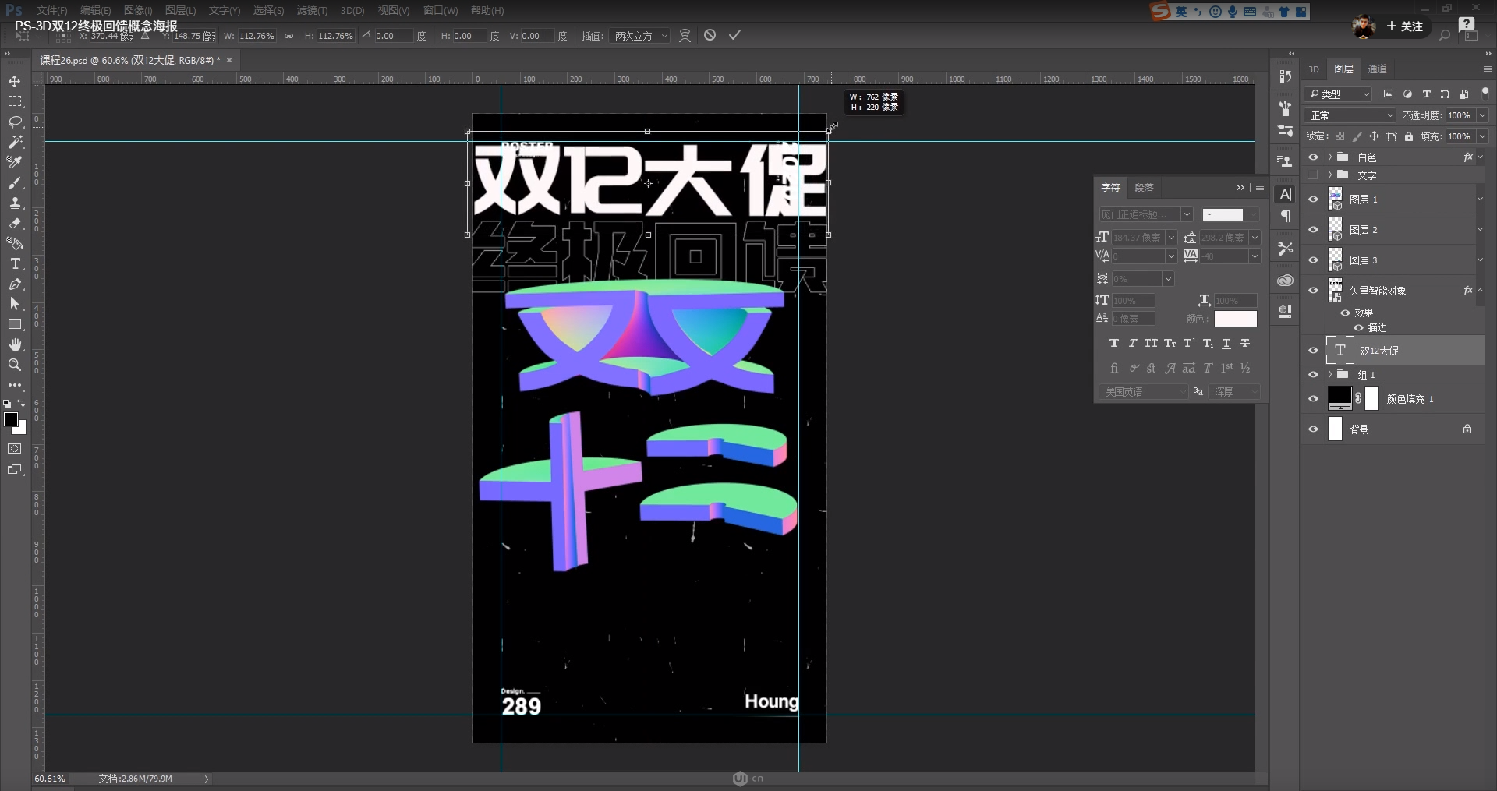Swap foreground and background colors
The height and width of the screenshot is (791, 1497).
pyautogui.click(x=22, y=403)
